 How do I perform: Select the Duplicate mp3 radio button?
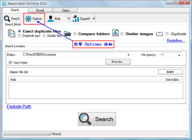[19, 36]
